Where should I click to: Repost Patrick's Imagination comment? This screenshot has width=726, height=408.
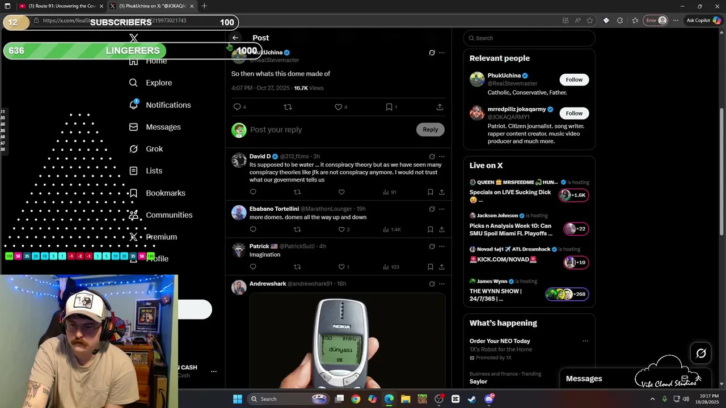tap(297, 267)
